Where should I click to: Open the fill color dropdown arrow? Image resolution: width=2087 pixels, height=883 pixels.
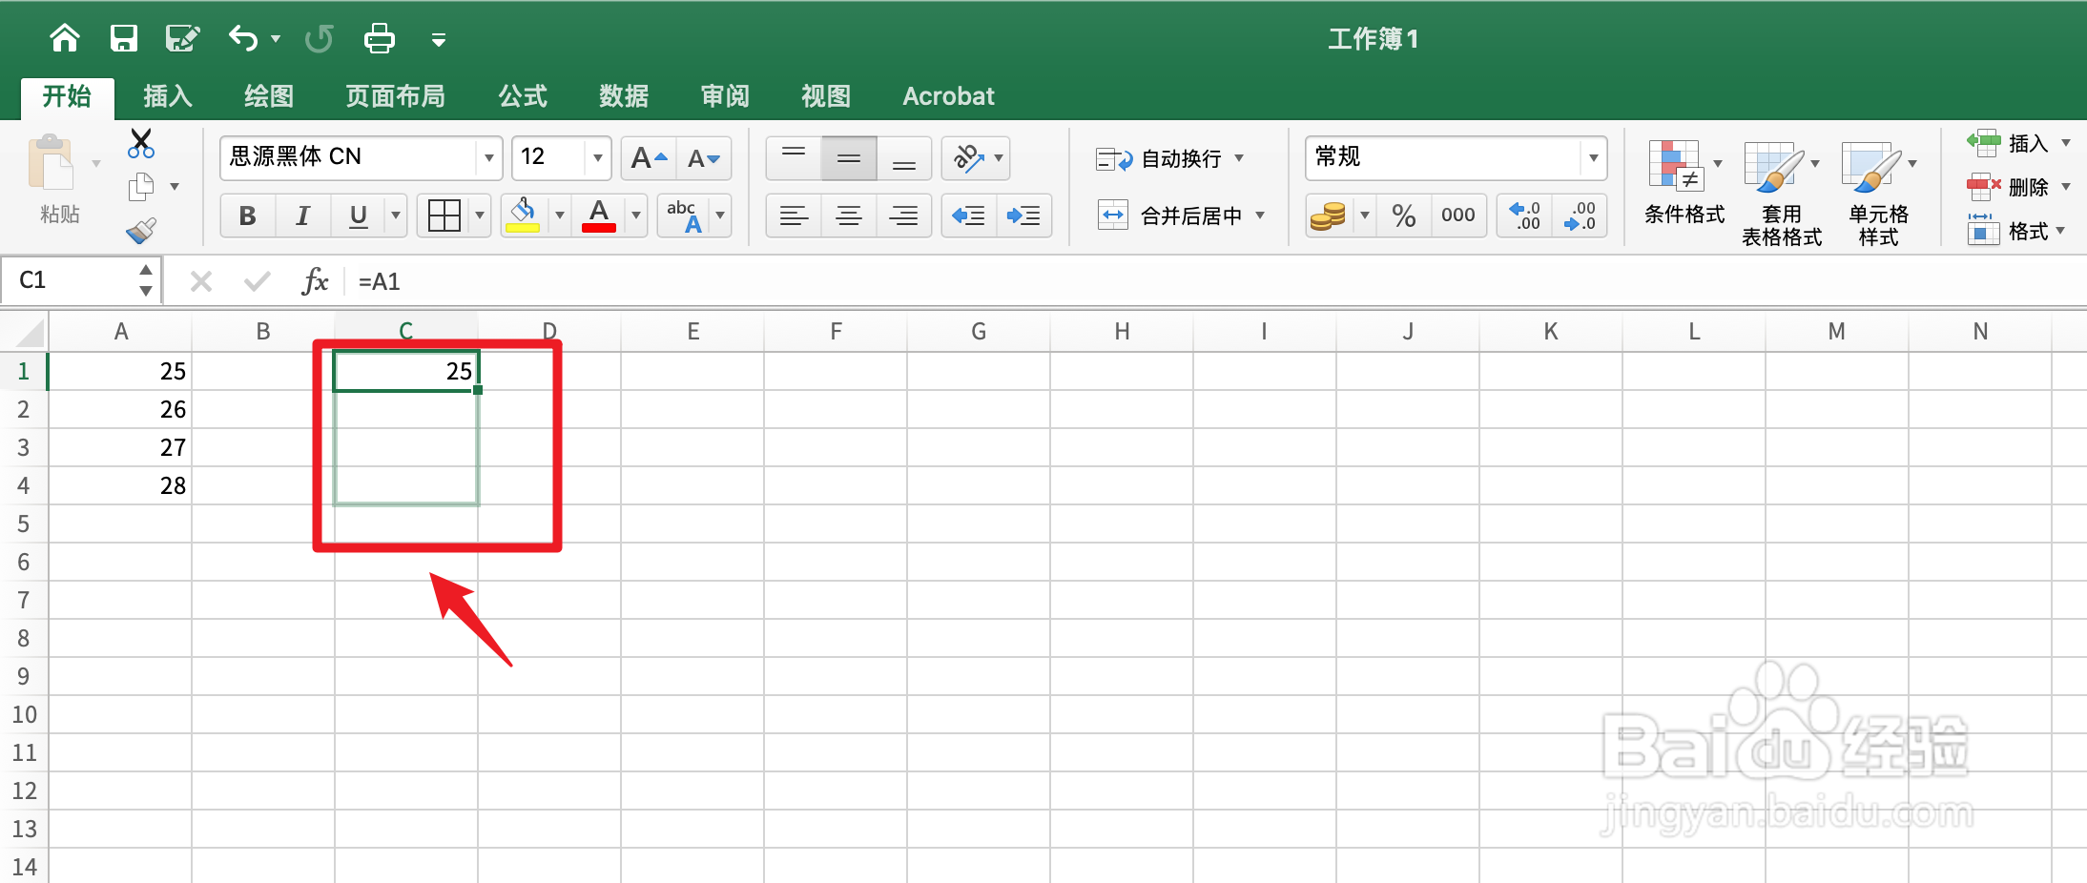point(560,216)
